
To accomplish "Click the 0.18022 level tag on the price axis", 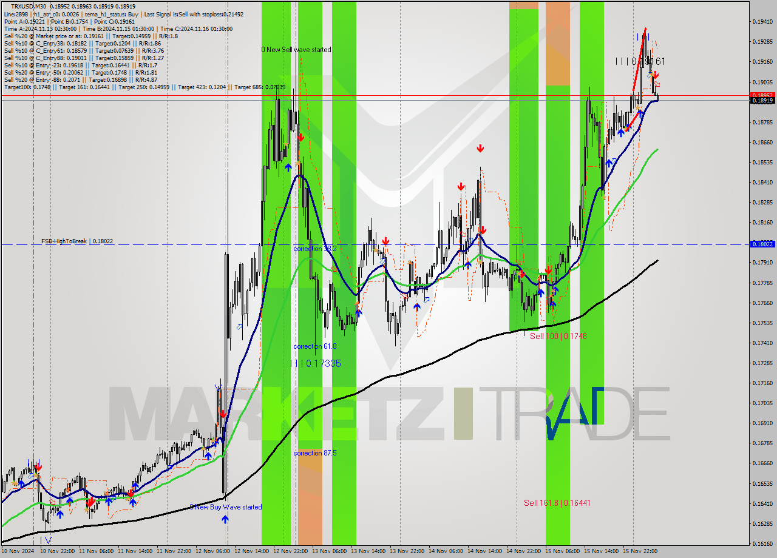I will click(x=762, y=244).
